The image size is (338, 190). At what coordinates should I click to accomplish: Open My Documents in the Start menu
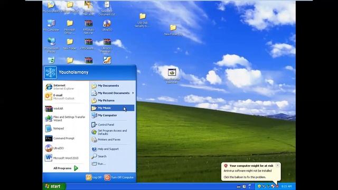click(x=112, y=85)
